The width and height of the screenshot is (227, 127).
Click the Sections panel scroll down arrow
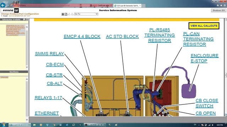click(27, 120)
